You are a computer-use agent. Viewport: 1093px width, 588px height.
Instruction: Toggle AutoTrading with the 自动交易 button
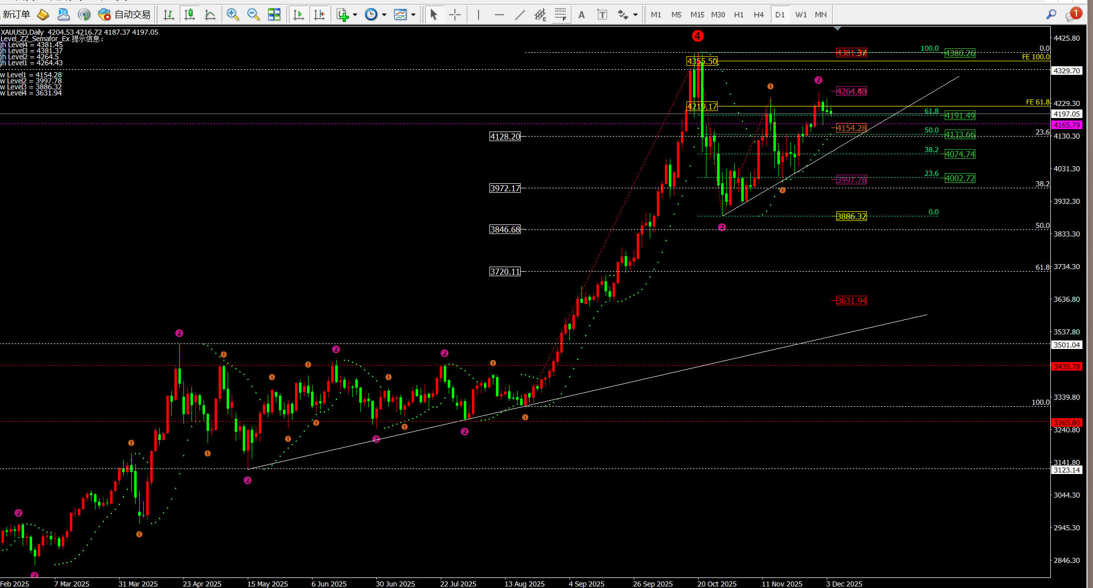click(x=125, y=14)
